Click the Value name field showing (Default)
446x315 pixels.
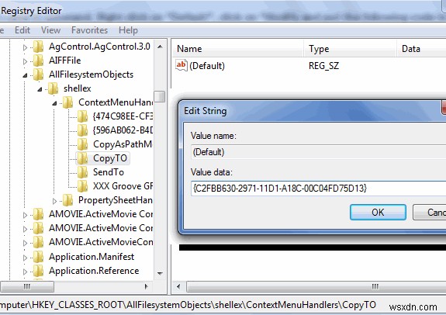(x=319, y=152)
